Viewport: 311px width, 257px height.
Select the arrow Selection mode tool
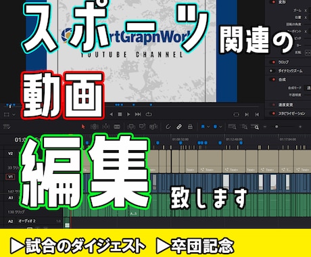pos(83,126)
